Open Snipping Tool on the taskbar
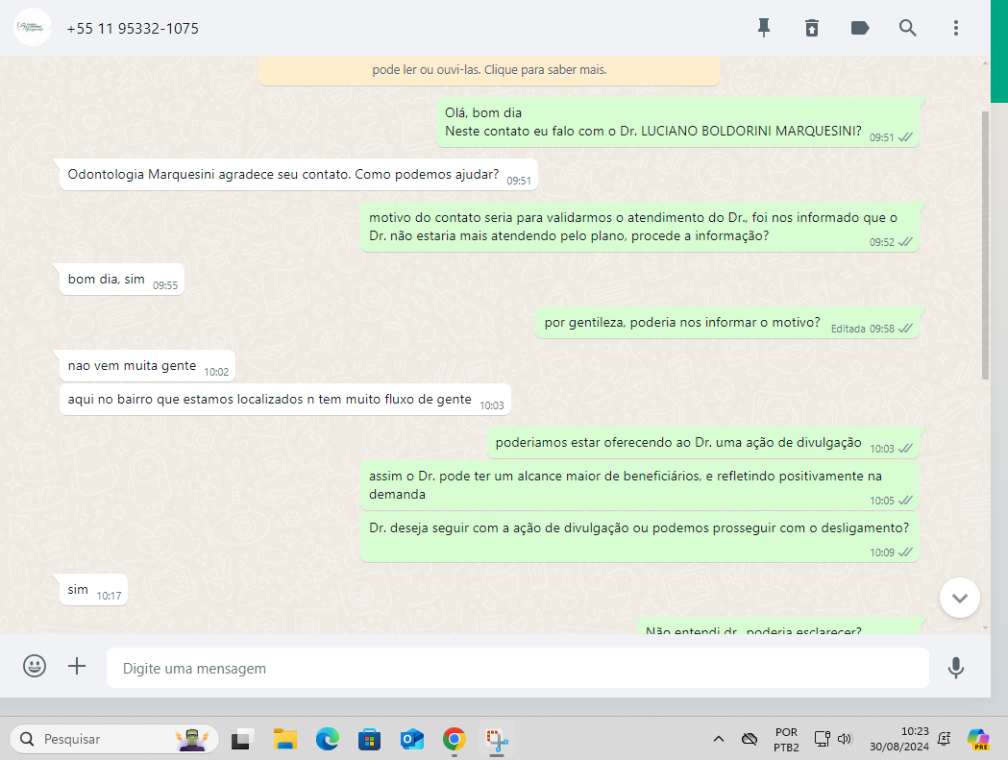 [x=497, y=740]
